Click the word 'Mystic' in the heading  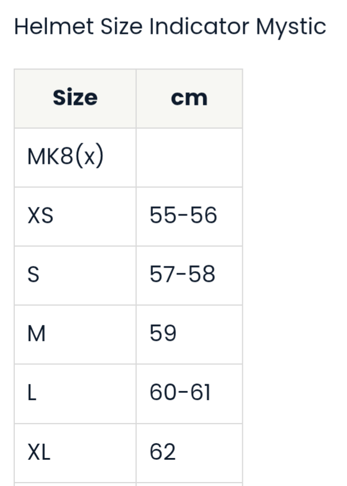click(291, 27)
